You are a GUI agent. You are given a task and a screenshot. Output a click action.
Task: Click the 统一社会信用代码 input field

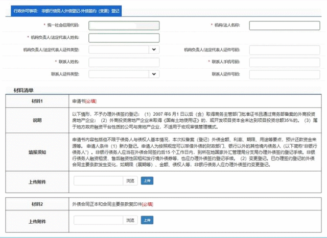click(x=124, y=25)
